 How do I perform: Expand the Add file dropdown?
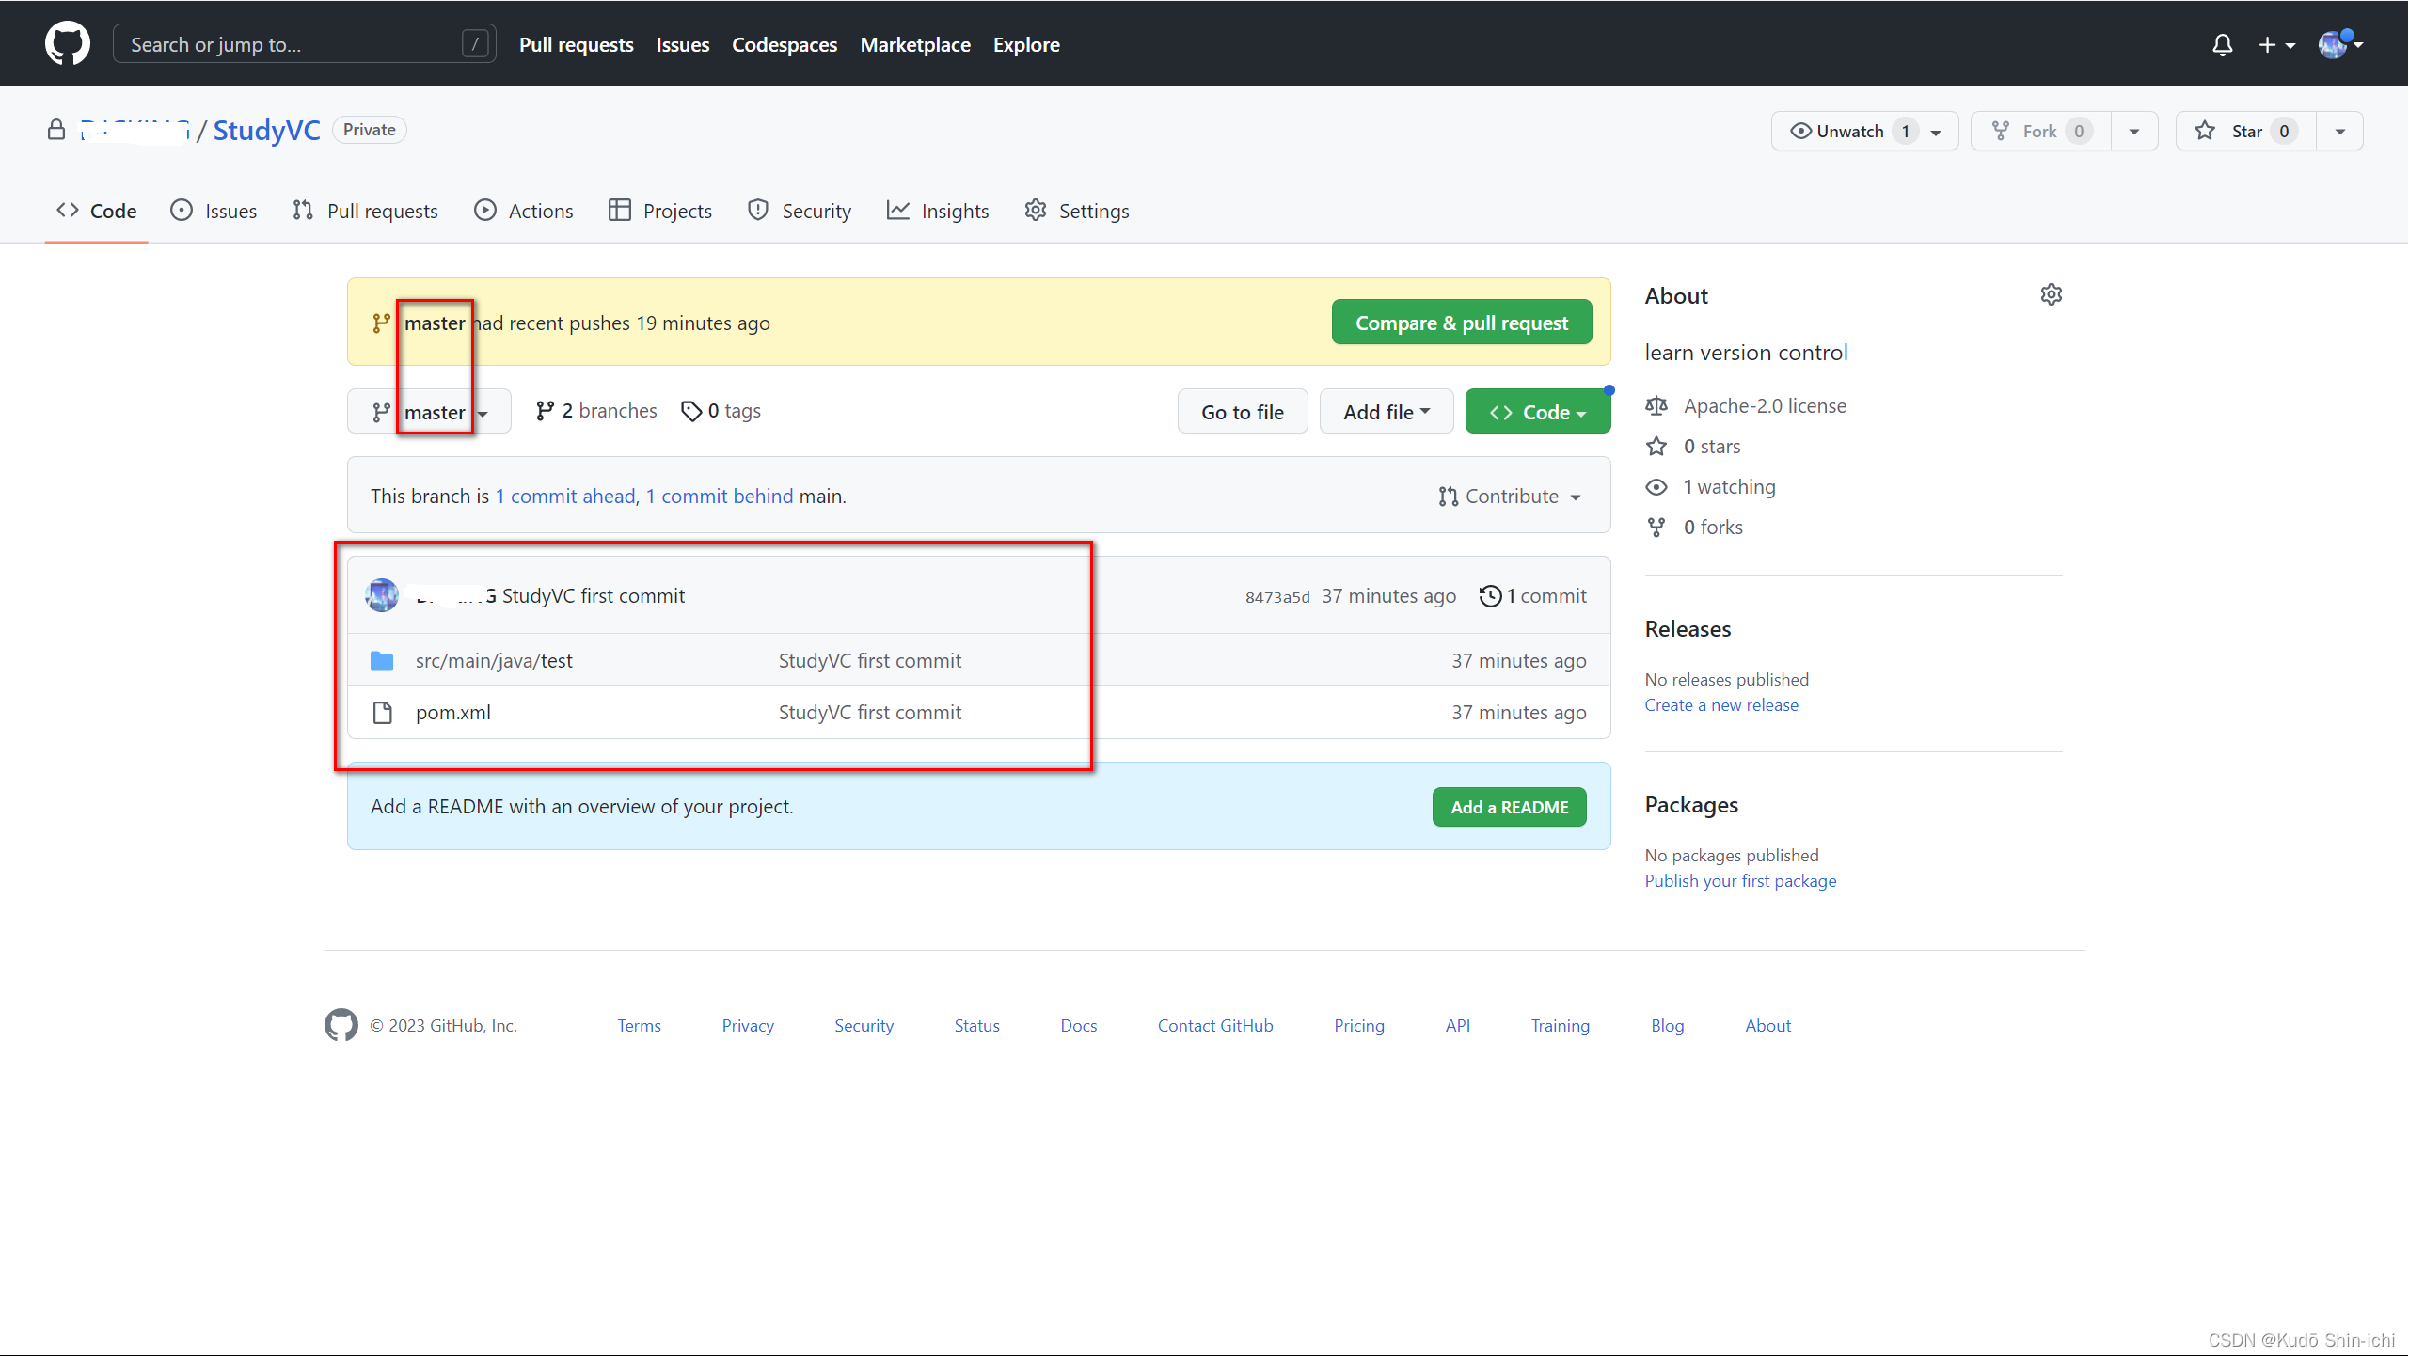(x=1386, y=412)
